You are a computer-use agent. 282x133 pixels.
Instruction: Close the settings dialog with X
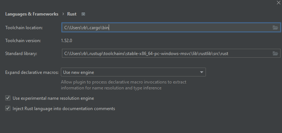pos(278,3)
